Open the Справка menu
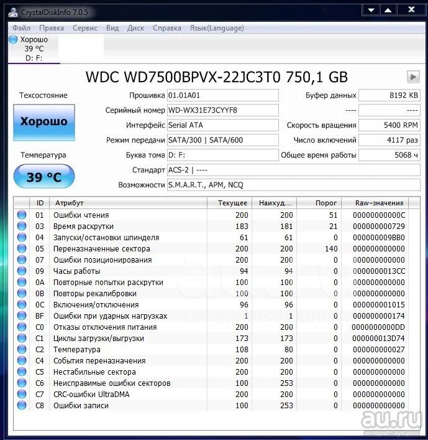The height and width of the screenshot is (440, 428). (x=167, y=28)
